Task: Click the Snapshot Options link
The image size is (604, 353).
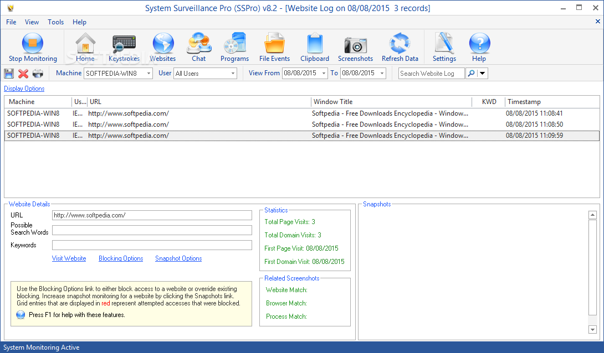Action: coord(178,258)
